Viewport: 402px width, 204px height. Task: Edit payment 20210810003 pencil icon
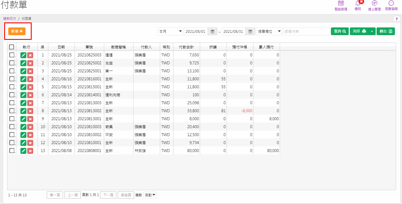coord(23,127)
